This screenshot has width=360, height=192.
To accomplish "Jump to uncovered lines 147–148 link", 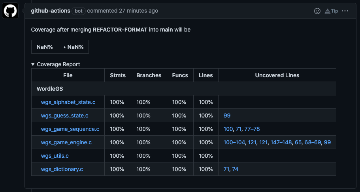I will click(x=281, y=142).
